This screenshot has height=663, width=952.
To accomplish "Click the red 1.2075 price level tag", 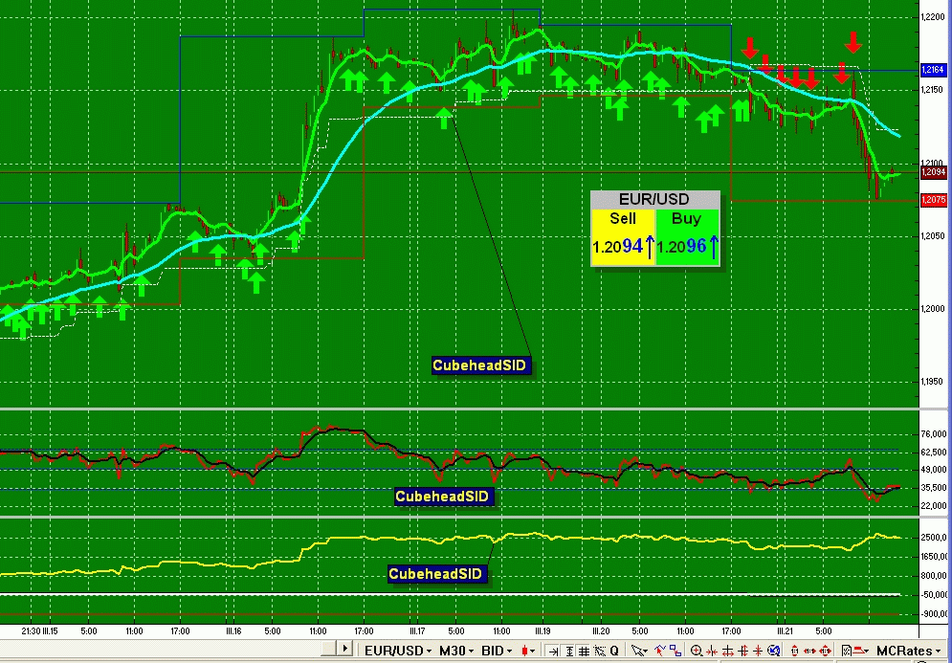I will pos(933,200).
